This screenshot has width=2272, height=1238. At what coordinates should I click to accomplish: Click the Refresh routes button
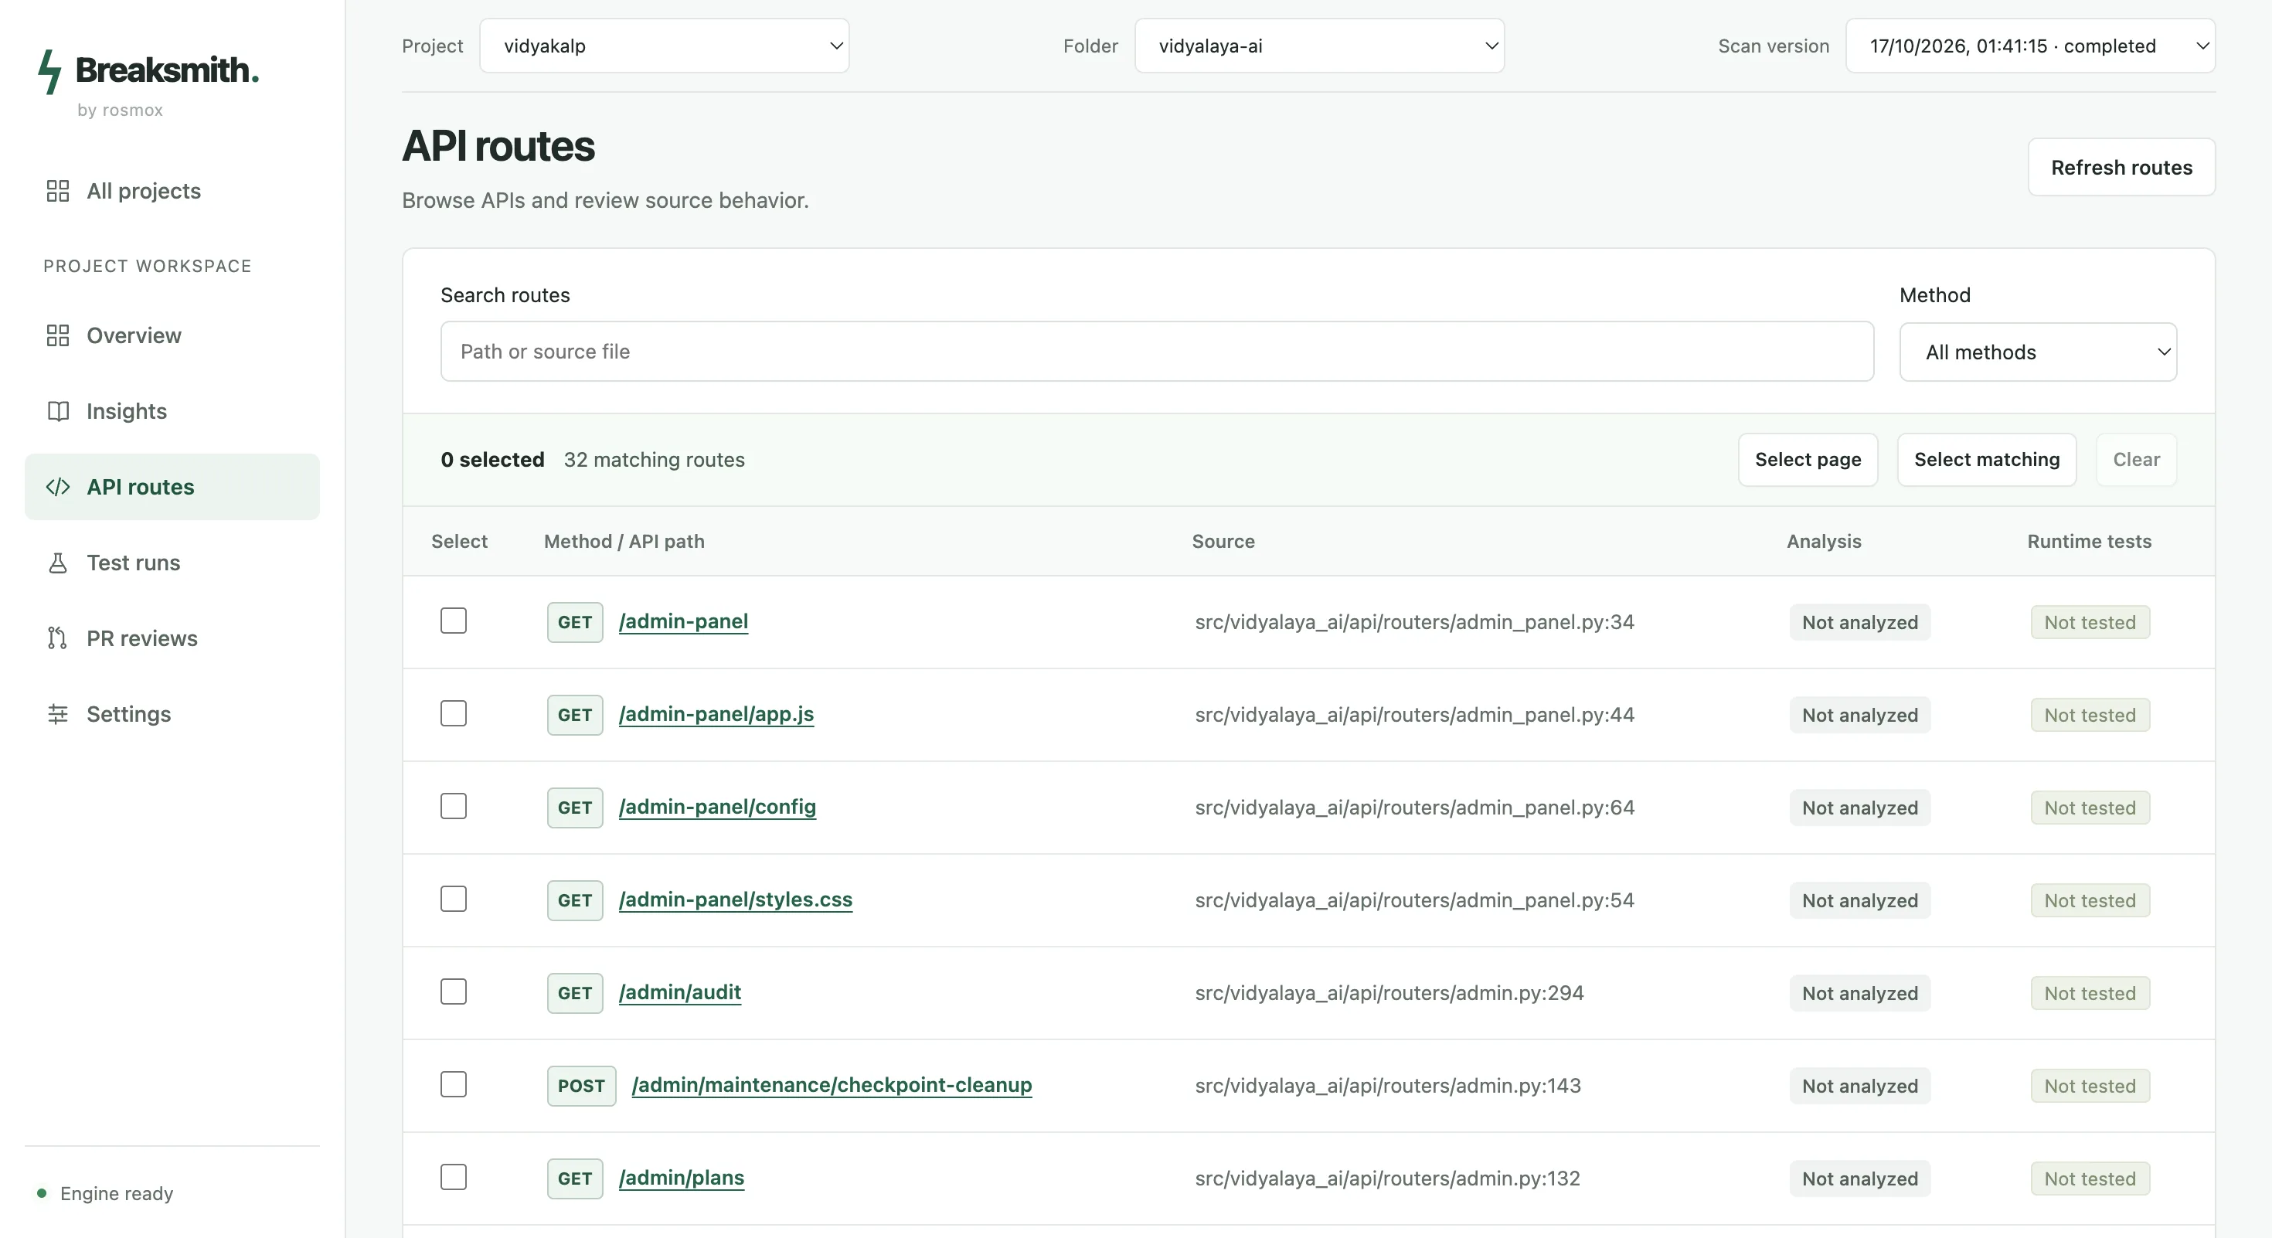click(2121, 168)
